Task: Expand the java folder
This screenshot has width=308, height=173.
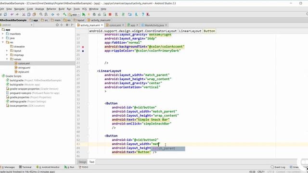Action: (3, 38)
